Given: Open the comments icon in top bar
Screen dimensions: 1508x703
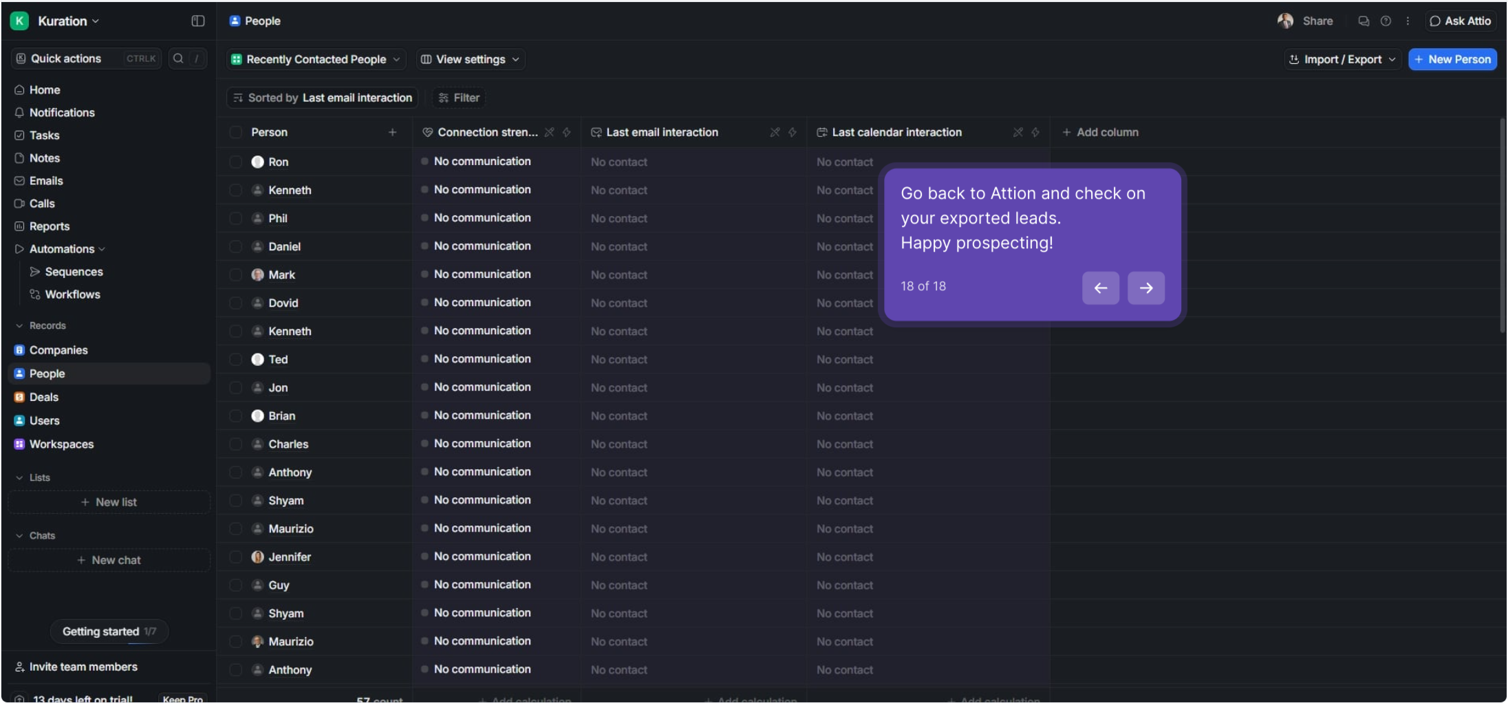Looking at the screenshot, I should [x=1363, y=21].
